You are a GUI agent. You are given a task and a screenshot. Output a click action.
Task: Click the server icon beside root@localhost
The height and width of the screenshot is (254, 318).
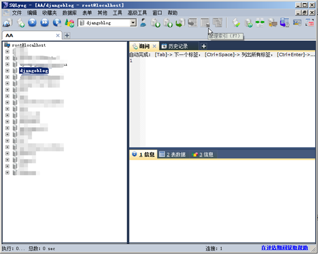(7, 45)
